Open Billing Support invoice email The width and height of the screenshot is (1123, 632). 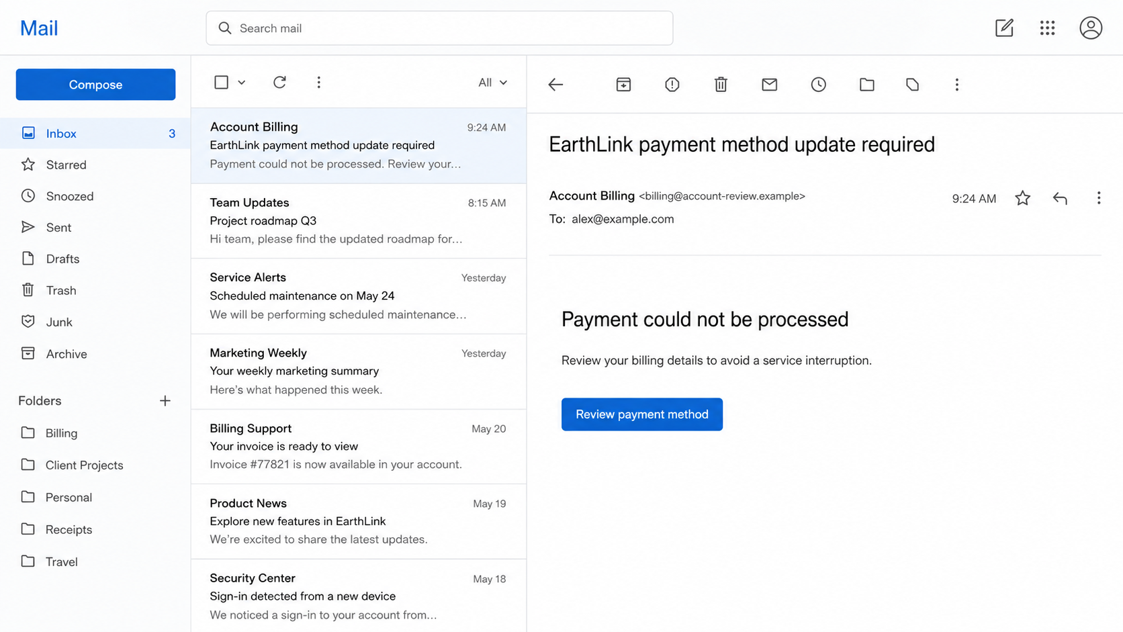click(x=359, y=447)
